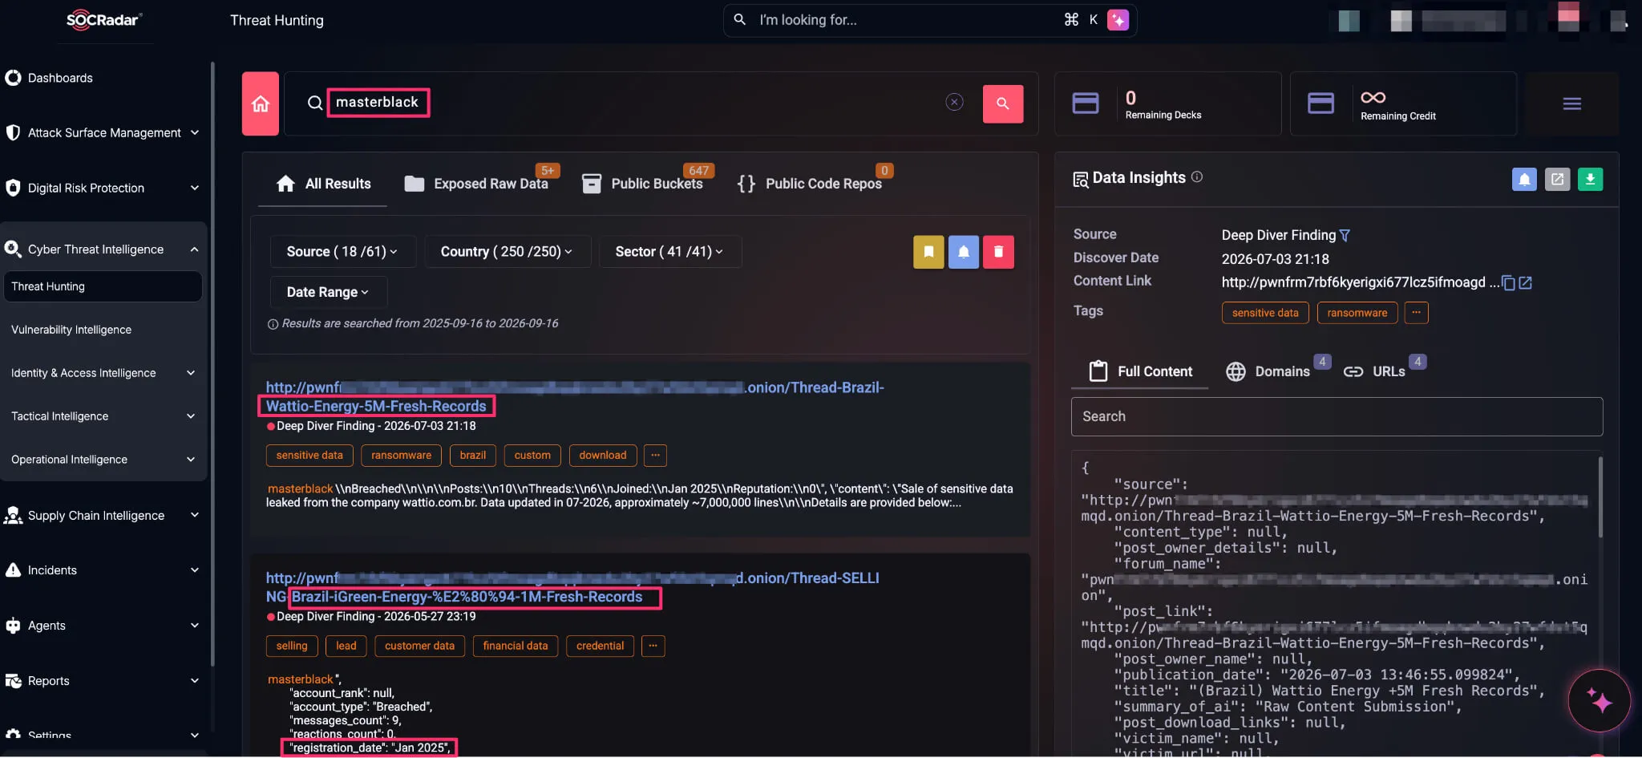The height and width of the screenshot is (758, 1642).
Task: Expand Operational Intelligence submenu
Action: coord(191,460)
